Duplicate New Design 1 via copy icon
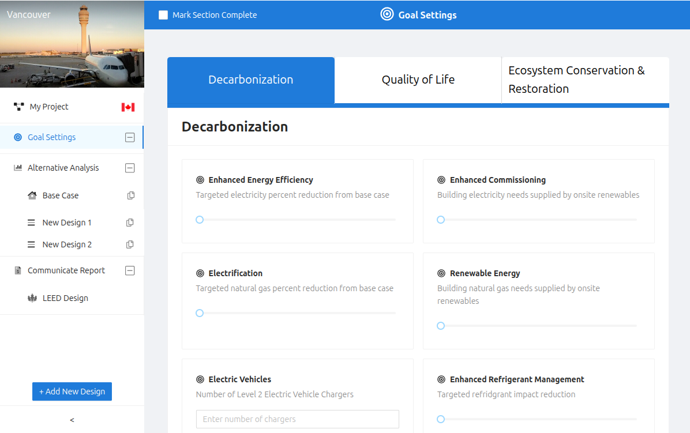The image size is (690, 433). [130, 223]
